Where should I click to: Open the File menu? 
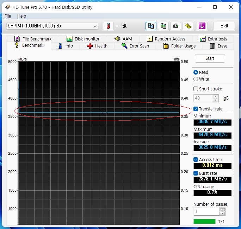click(8, 16)
